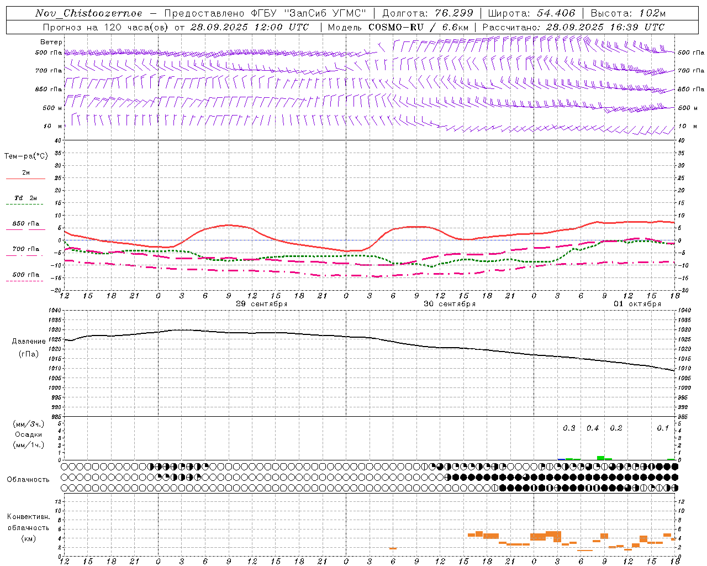Image resolution: width=707 pixels, height=566 pixels.
Task: Click the Ветер panel label
Action: coord(51,42)
